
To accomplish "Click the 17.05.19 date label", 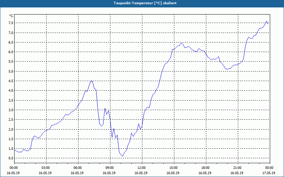I will (269, 173).
